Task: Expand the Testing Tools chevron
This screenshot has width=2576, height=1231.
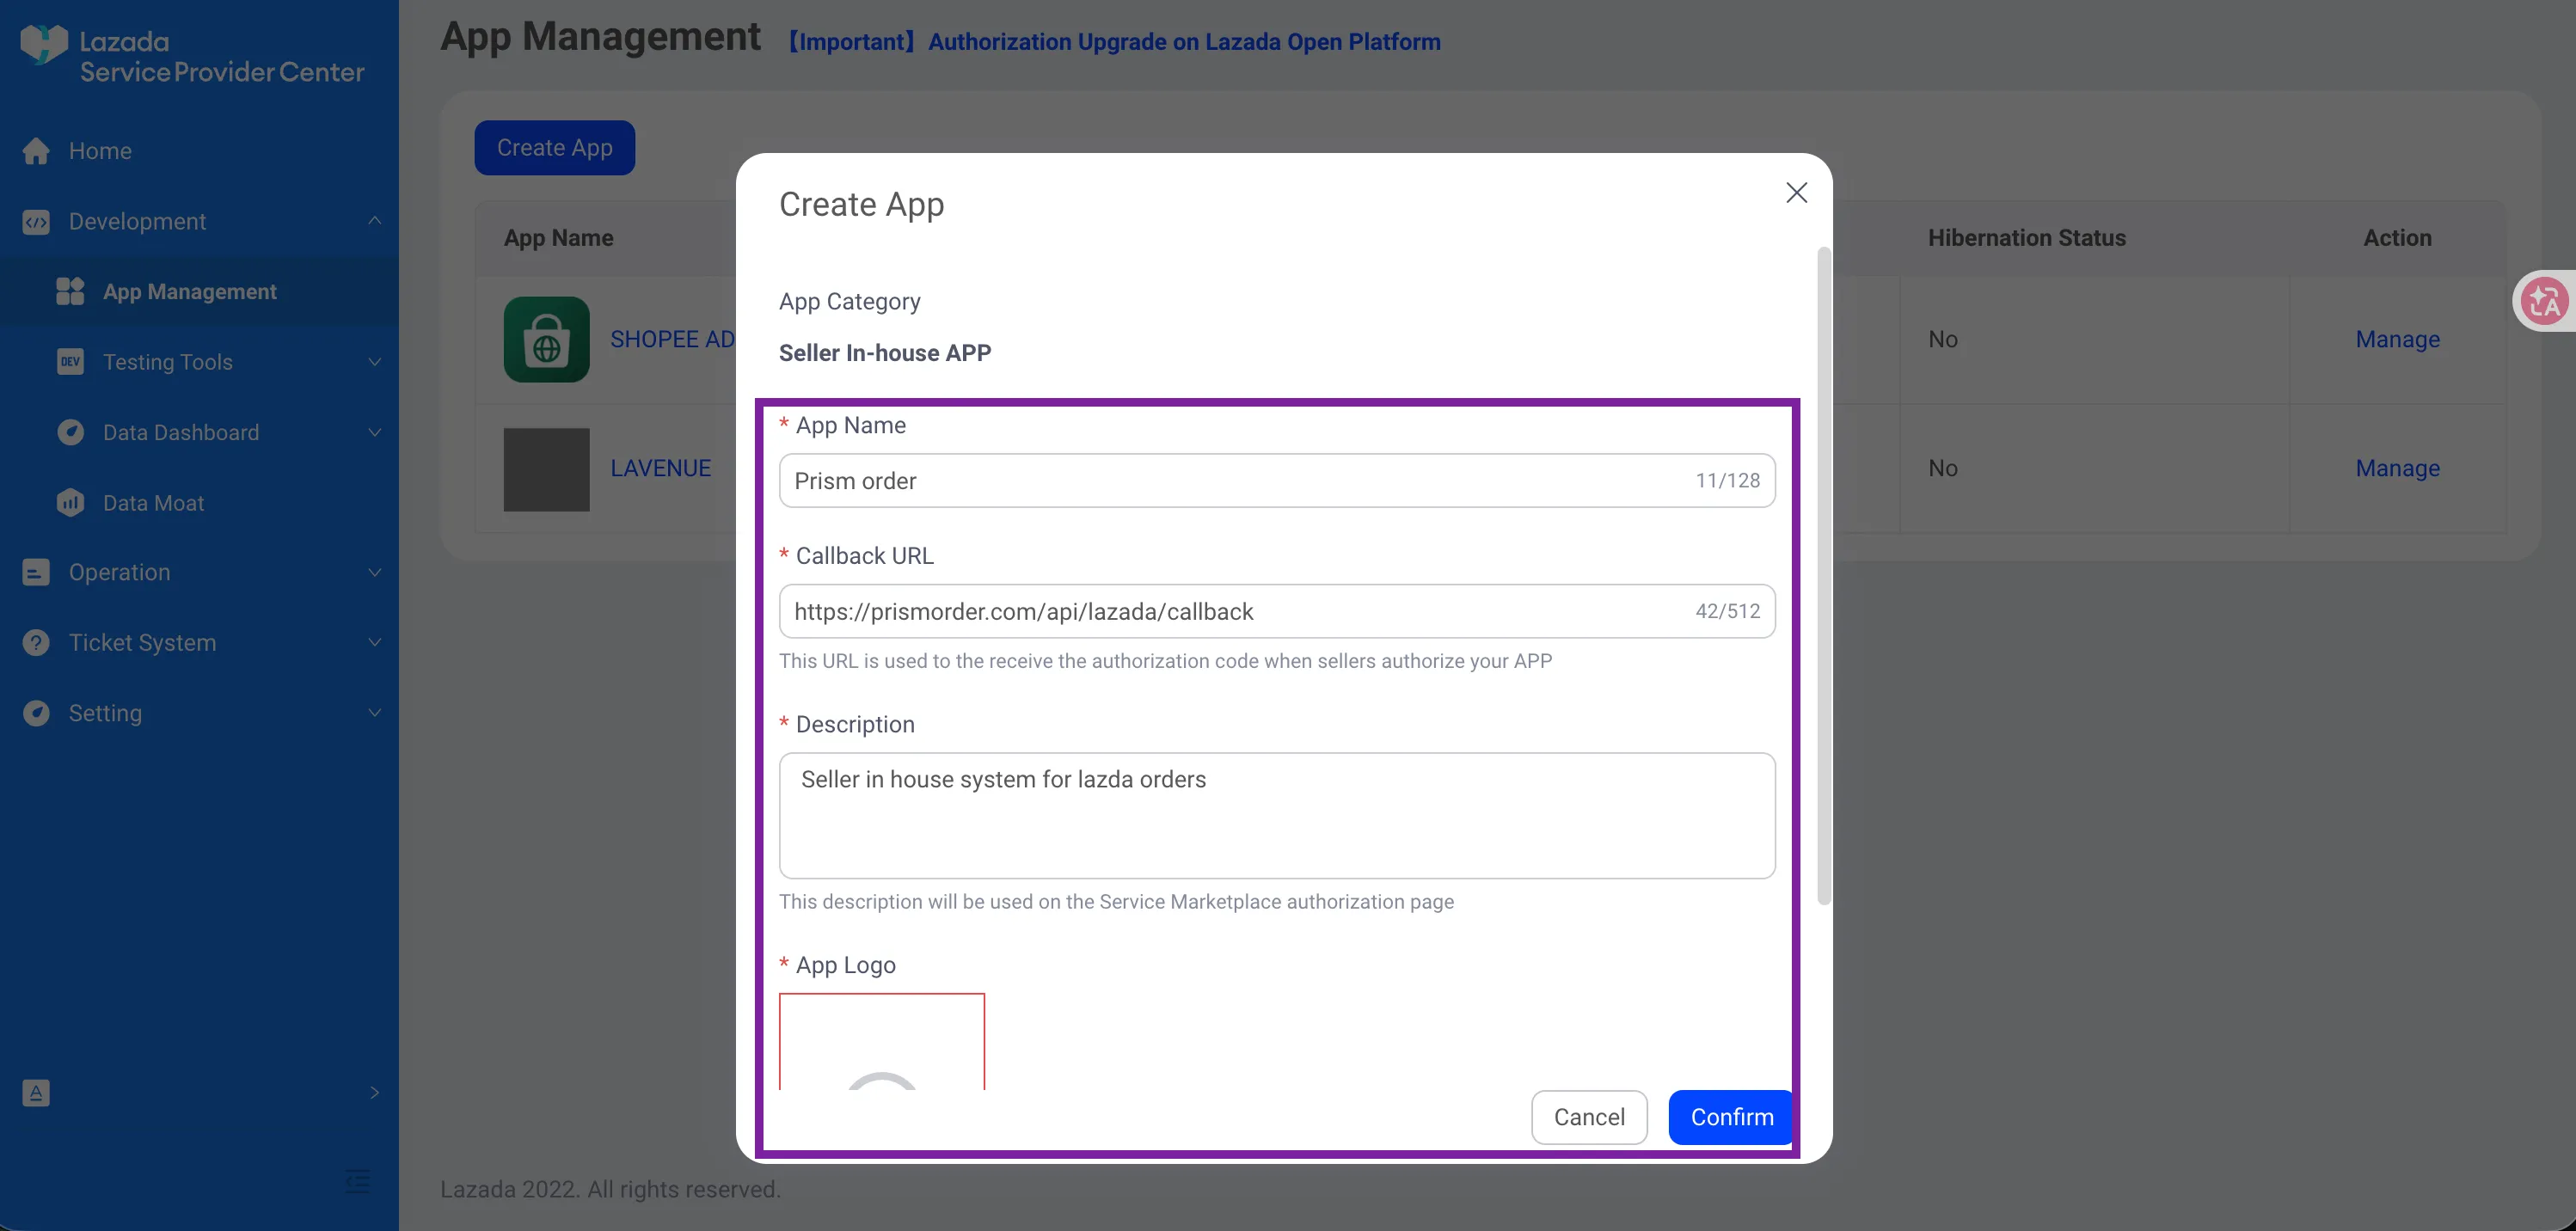Action: pos(375,362)
